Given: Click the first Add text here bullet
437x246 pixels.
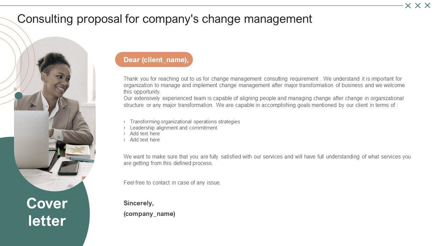Looking at the screenshot, I should (145, 134).
